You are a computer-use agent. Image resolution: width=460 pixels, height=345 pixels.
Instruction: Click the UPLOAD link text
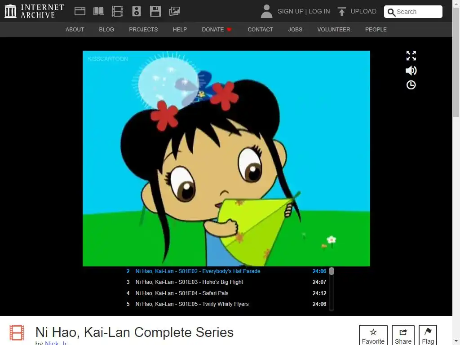[x=363, y=11]
